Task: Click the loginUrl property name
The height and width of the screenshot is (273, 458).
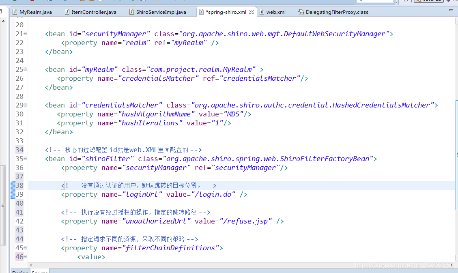Action: [142, 194]
